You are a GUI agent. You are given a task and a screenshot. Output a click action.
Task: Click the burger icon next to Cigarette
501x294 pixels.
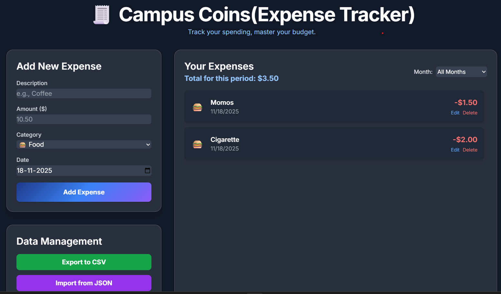(x=198, y=144)
